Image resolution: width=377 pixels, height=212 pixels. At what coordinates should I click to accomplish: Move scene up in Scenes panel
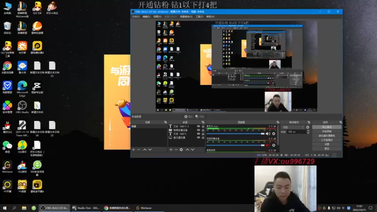tap(145, 150)
